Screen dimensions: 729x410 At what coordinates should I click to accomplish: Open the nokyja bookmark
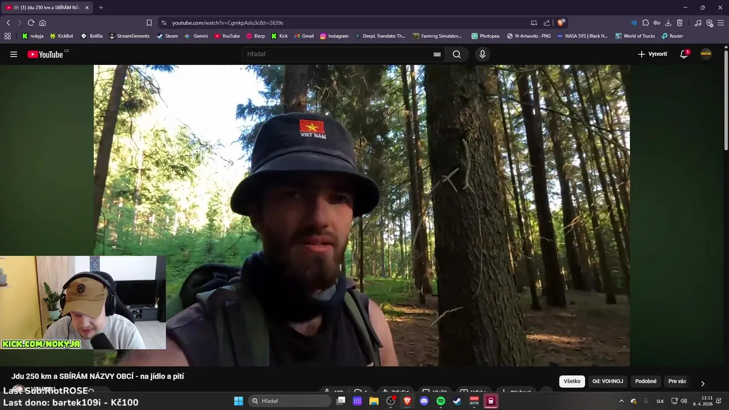[32, 36]
